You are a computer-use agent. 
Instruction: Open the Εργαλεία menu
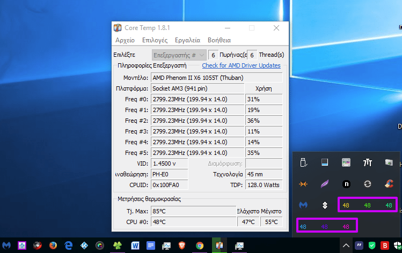tap(187, 40)
